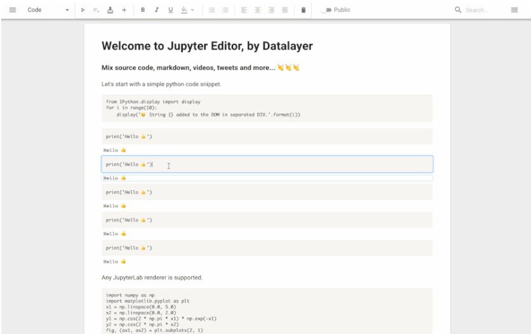Insert a bulleted list
This screenshot has width=531, height=334.
pos(212,10)
